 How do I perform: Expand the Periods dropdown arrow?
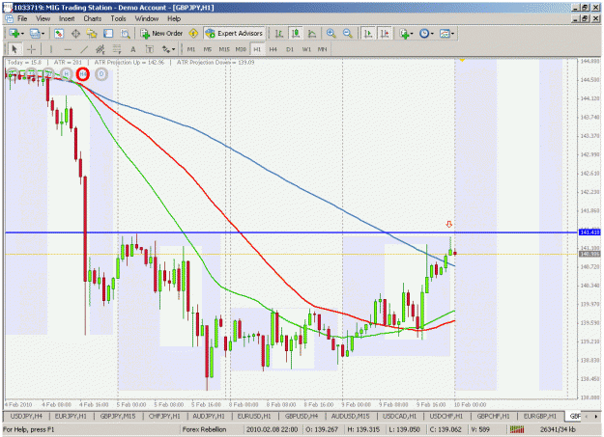pos(432,34)
